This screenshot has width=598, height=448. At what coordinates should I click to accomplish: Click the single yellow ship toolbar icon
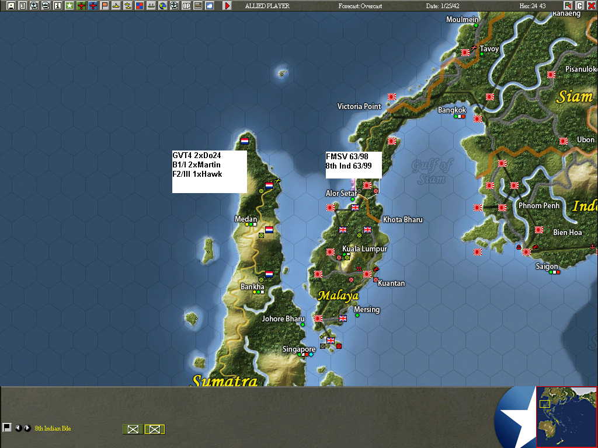[116, 6]
